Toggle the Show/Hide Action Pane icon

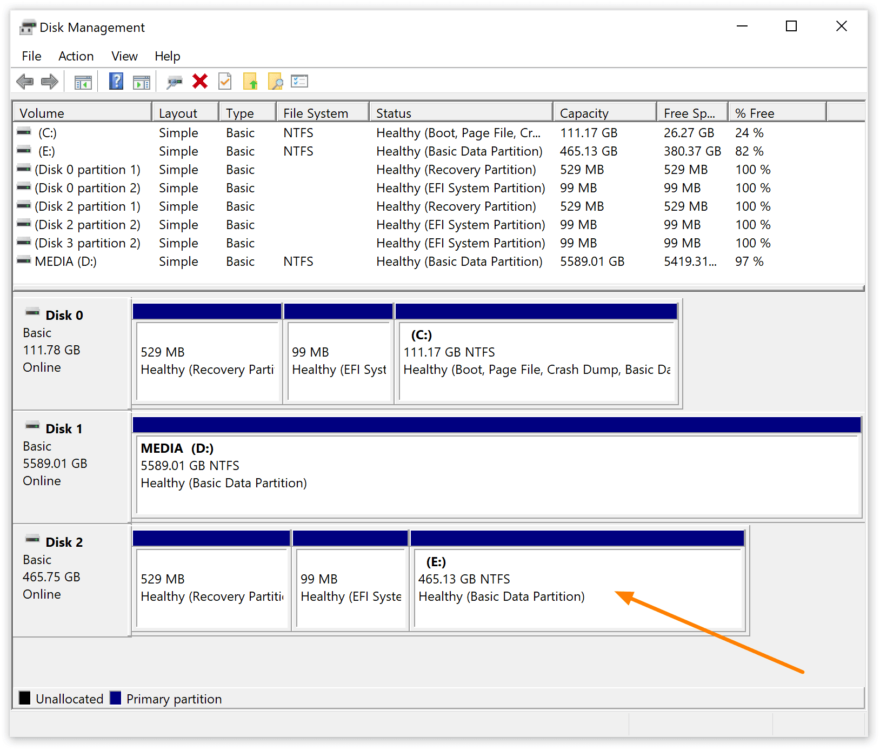(142, 81)
